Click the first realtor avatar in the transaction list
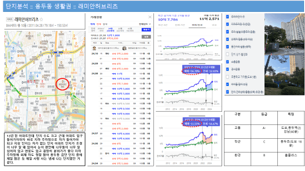 (x=94, y=48)
